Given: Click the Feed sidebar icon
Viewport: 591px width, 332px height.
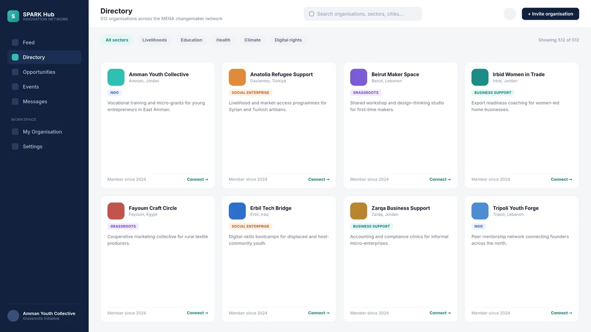Looking at the screenshot, I should [15, 42].
